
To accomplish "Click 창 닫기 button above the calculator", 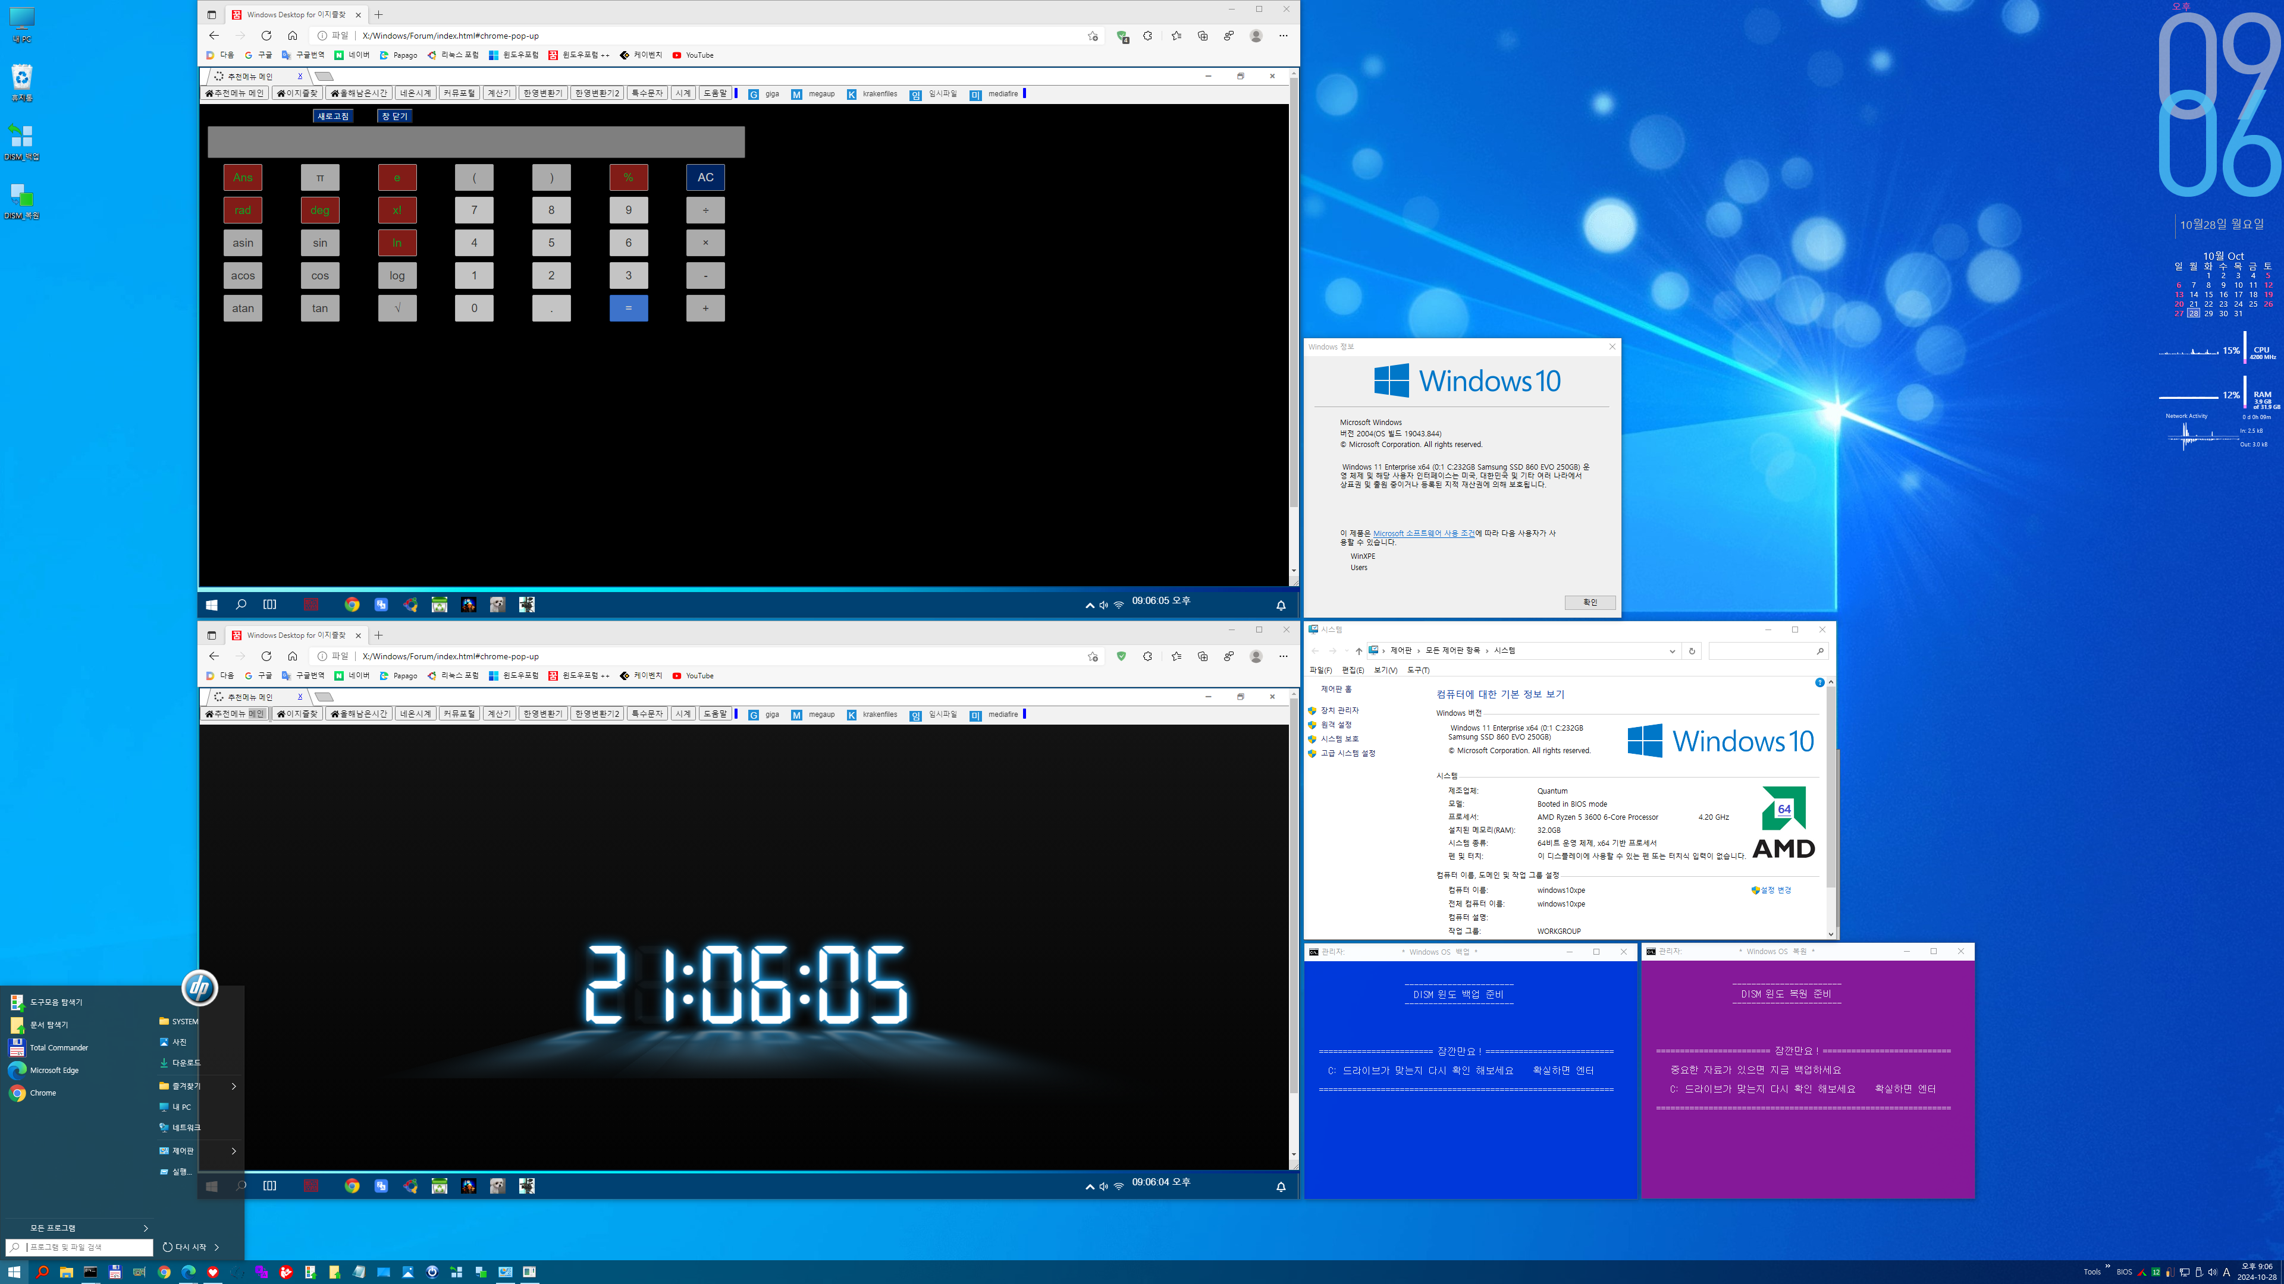I will (x=394, y=116).
